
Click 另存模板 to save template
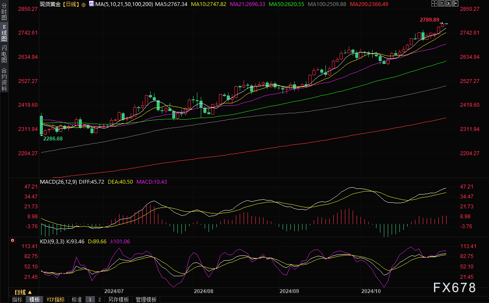118,300
